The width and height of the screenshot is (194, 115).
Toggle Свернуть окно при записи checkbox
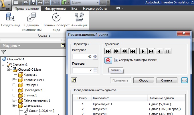pos(116,60)
